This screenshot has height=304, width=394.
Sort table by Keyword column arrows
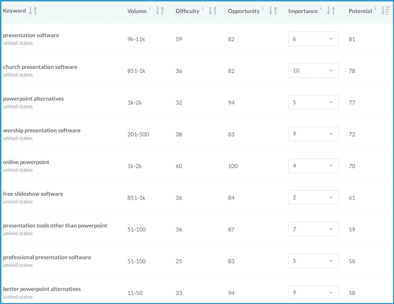[33, 11]
